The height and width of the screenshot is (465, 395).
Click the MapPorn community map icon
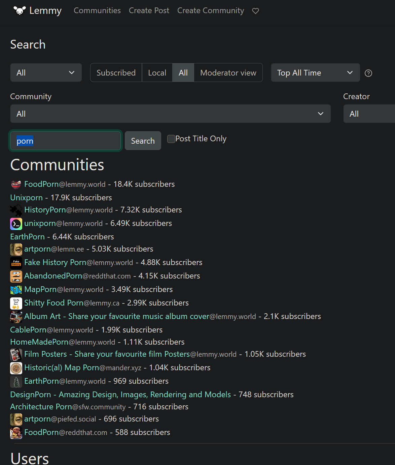point(16,290)
